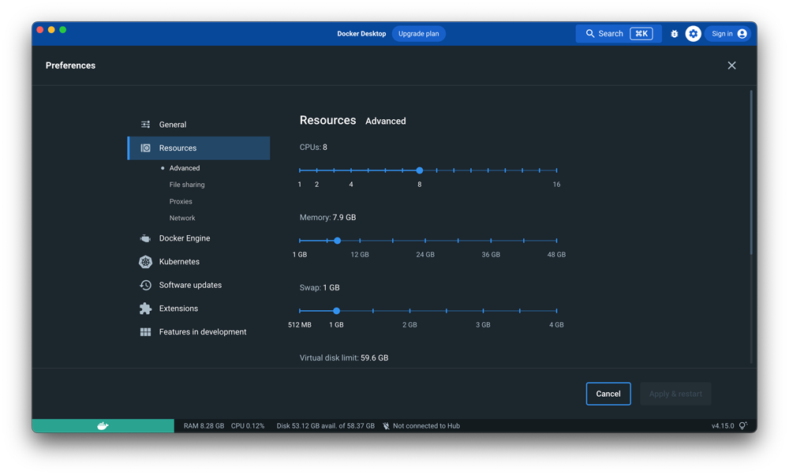Click the Disk 53.12 GB avail. status
The width and height of the screenshot is (789, 475).
pos(326,426)
